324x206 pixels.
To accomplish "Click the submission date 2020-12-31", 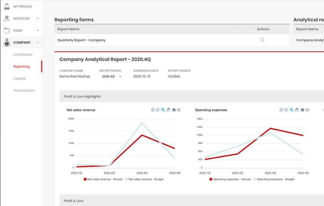I will pos(142,77).
